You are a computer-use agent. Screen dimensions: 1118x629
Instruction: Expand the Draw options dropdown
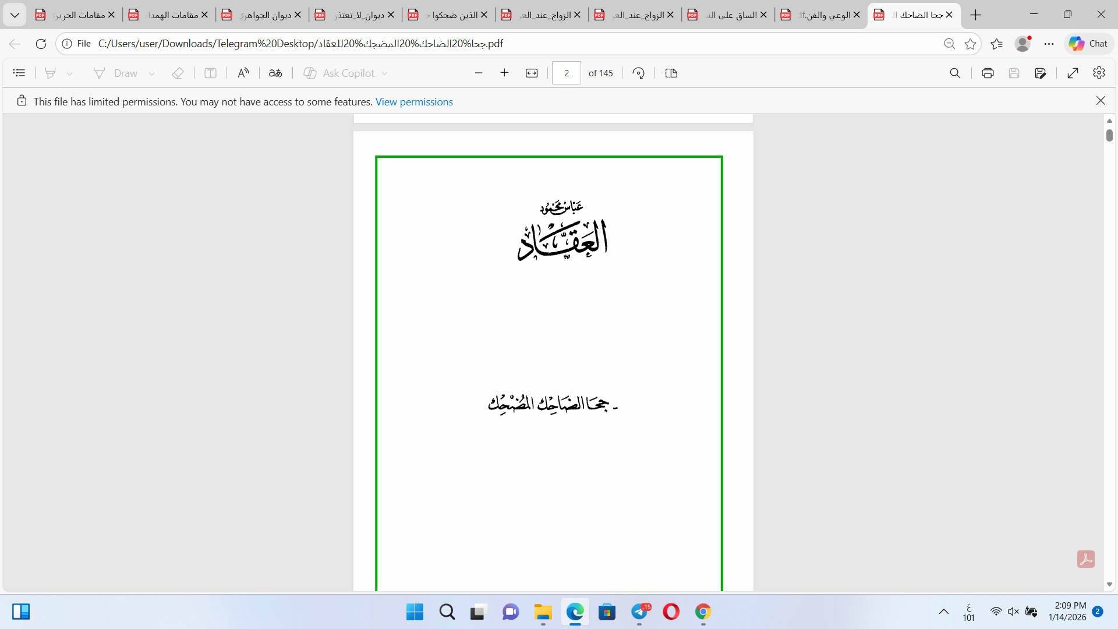click(x=152, y=73)
